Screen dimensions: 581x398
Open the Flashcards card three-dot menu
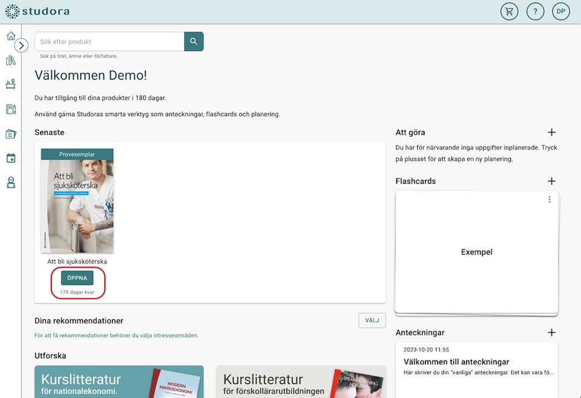[550, 200]
